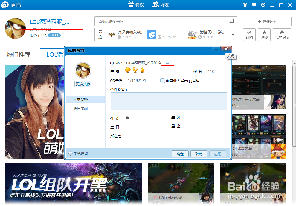Open the skin shirt icon
The width and height of the screenshot is (296, 206).
tap(245, 5)
